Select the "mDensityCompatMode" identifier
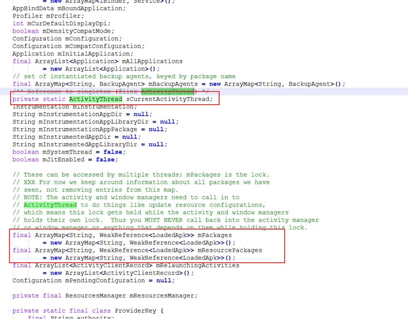This screenshot has height=319, width=408. [77, 31]
